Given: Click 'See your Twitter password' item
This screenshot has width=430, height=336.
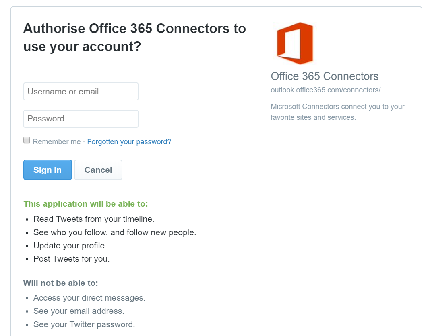Looking at the screenshot, I should point(84,324).
